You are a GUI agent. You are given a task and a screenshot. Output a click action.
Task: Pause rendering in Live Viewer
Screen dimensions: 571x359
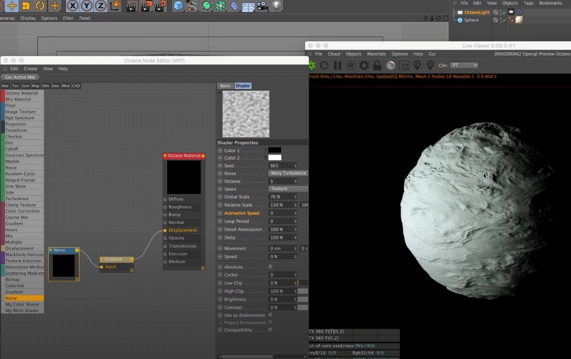click(x=337, y=65)
